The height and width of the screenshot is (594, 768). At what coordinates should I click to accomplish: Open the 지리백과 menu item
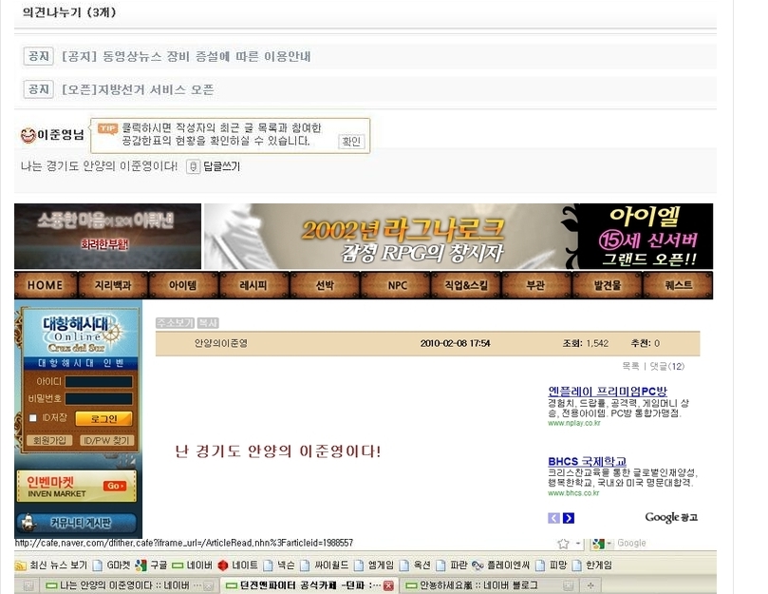[113, 285]
